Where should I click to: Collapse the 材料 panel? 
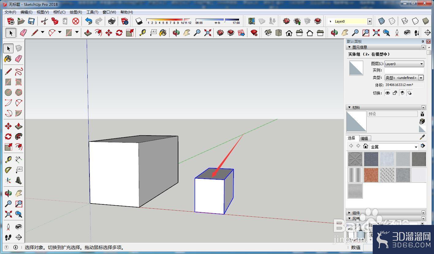349,107
